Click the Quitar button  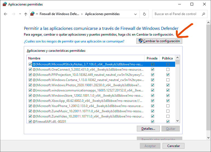tap(170, 129)
